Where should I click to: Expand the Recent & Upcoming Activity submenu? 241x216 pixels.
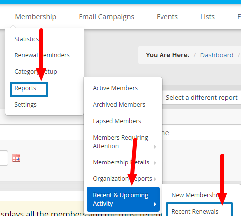123,199
